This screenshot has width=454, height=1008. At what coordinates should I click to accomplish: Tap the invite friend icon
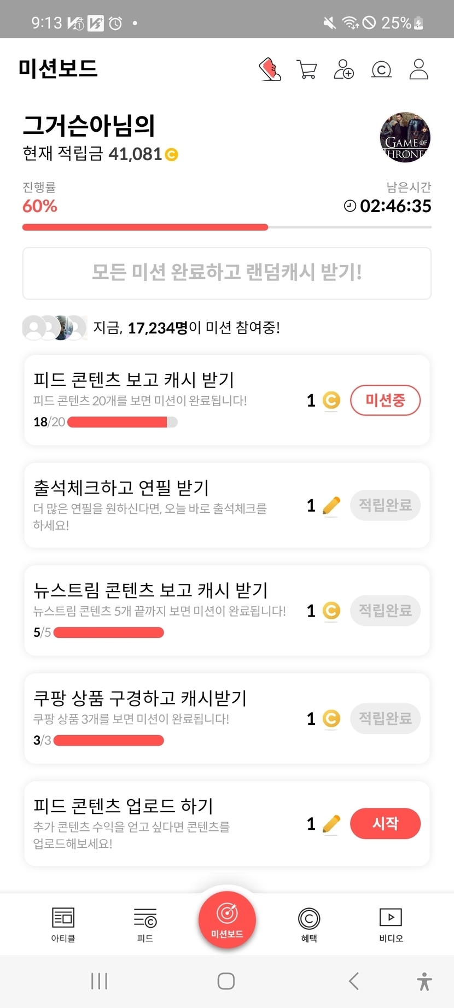pos(344,69)
